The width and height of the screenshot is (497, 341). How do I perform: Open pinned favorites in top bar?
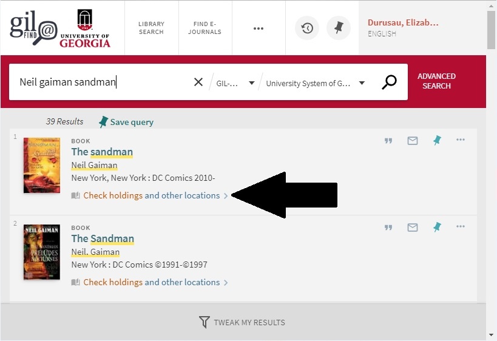tap(339, 28)
